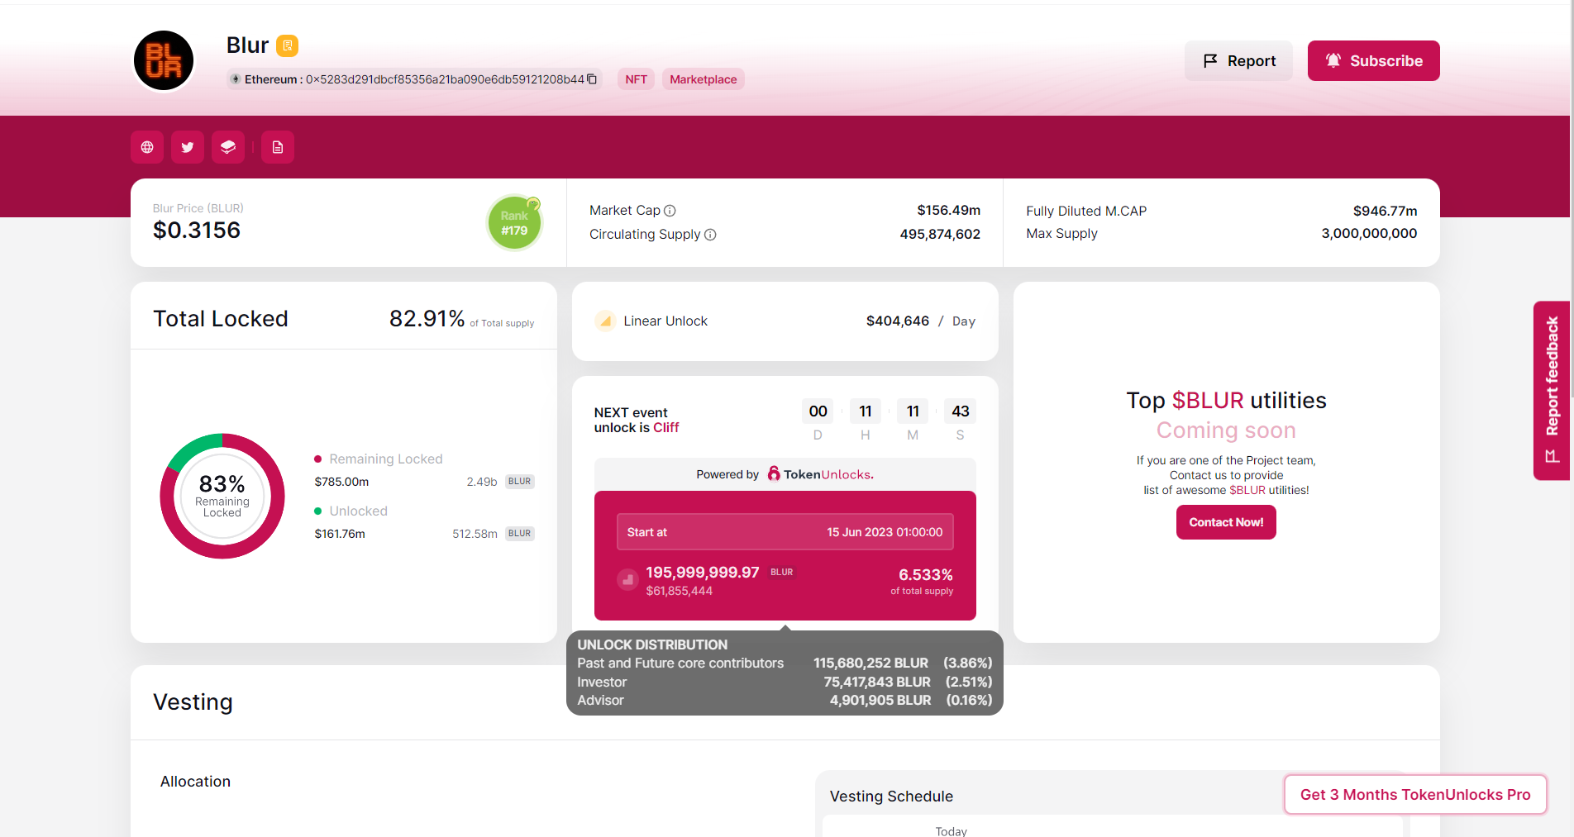Copy the Ethereum contract address
Screen dimensions: 1574x837
coord(592,79)
